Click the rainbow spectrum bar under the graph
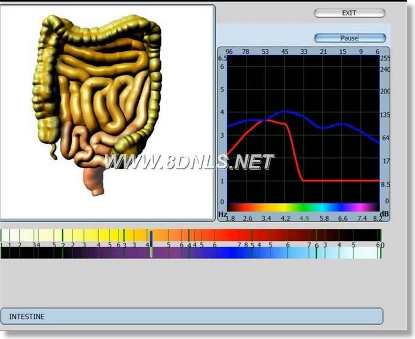This screenshot has height=339, width=415. (x=303, y=207)
